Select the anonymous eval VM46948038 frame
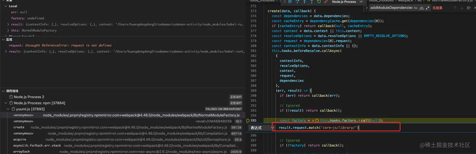476x154 pixels. point(123,121)
